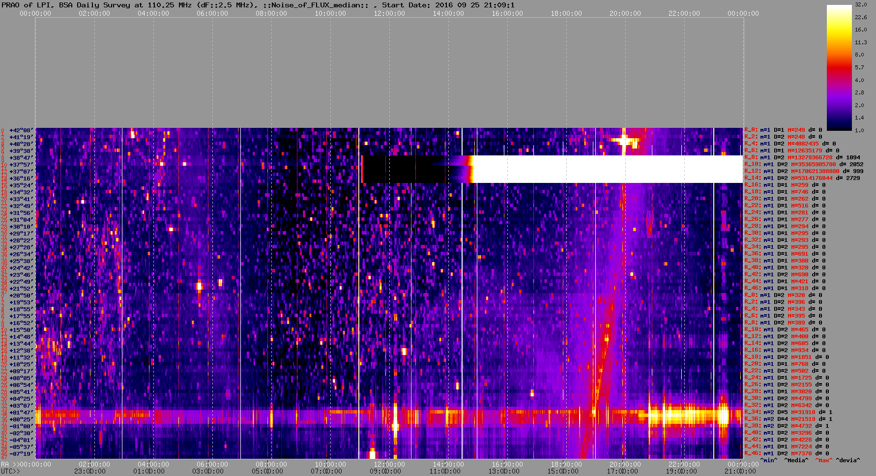Click the row stats with 'M=7224'

pyautogui.click(x=787, y=446)
